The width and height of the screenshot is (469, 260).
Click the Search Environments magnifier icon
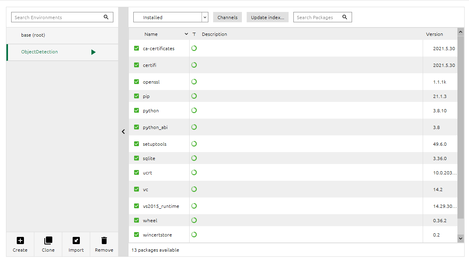coord(106,17)
